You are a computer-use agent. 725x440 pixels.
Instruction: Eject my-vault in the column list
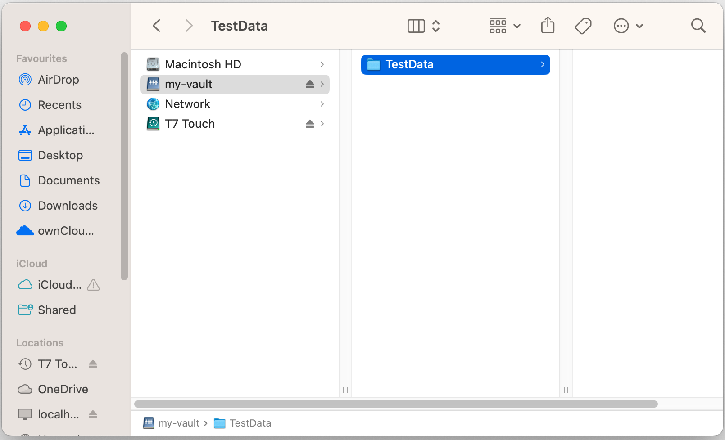tap(310, 84)
